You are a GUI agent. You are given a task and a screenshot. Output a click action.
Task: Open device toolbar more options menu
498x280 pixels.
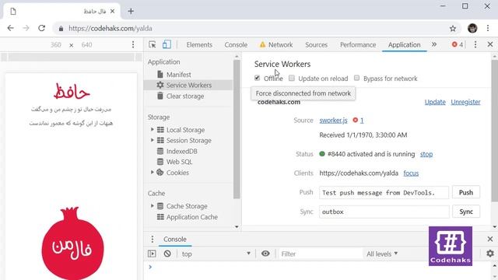click(133, 45)
